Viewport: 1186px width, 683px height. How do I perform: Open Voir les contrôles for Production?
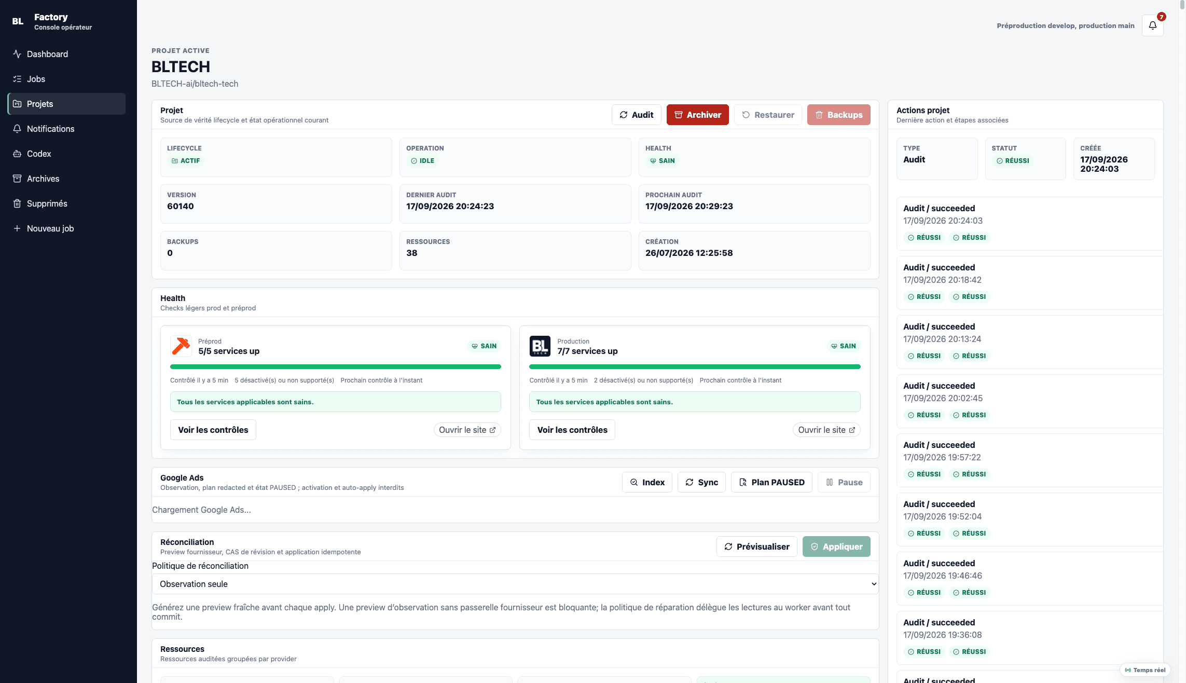[572, 430]
